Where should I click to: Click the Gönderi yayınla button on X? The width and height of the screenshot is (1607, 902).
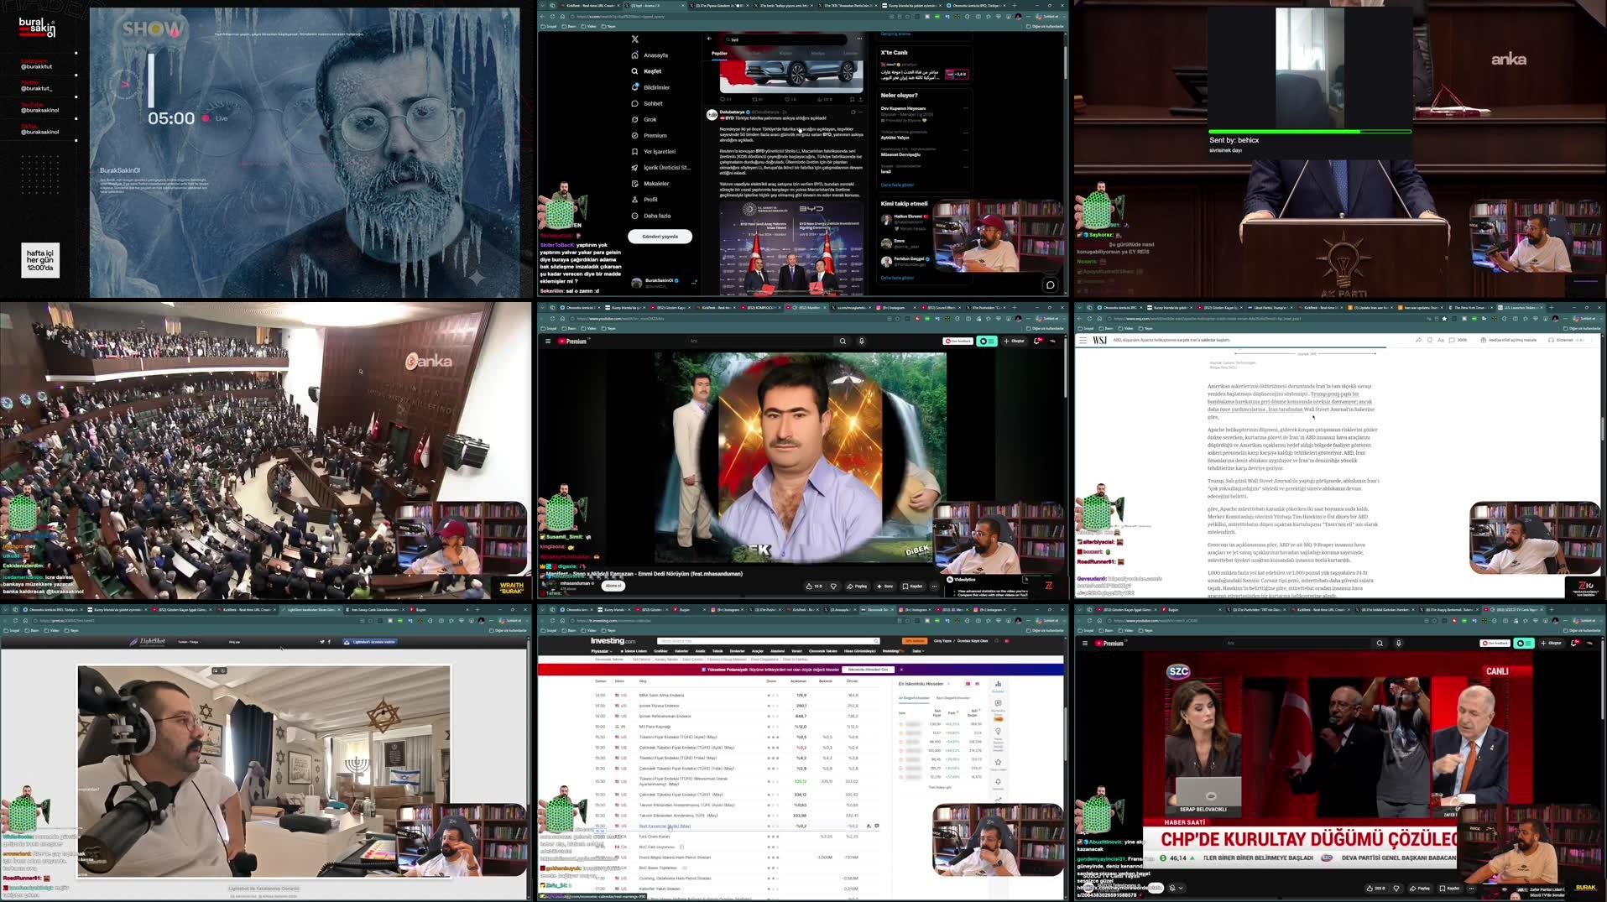[x=660, y=237]
